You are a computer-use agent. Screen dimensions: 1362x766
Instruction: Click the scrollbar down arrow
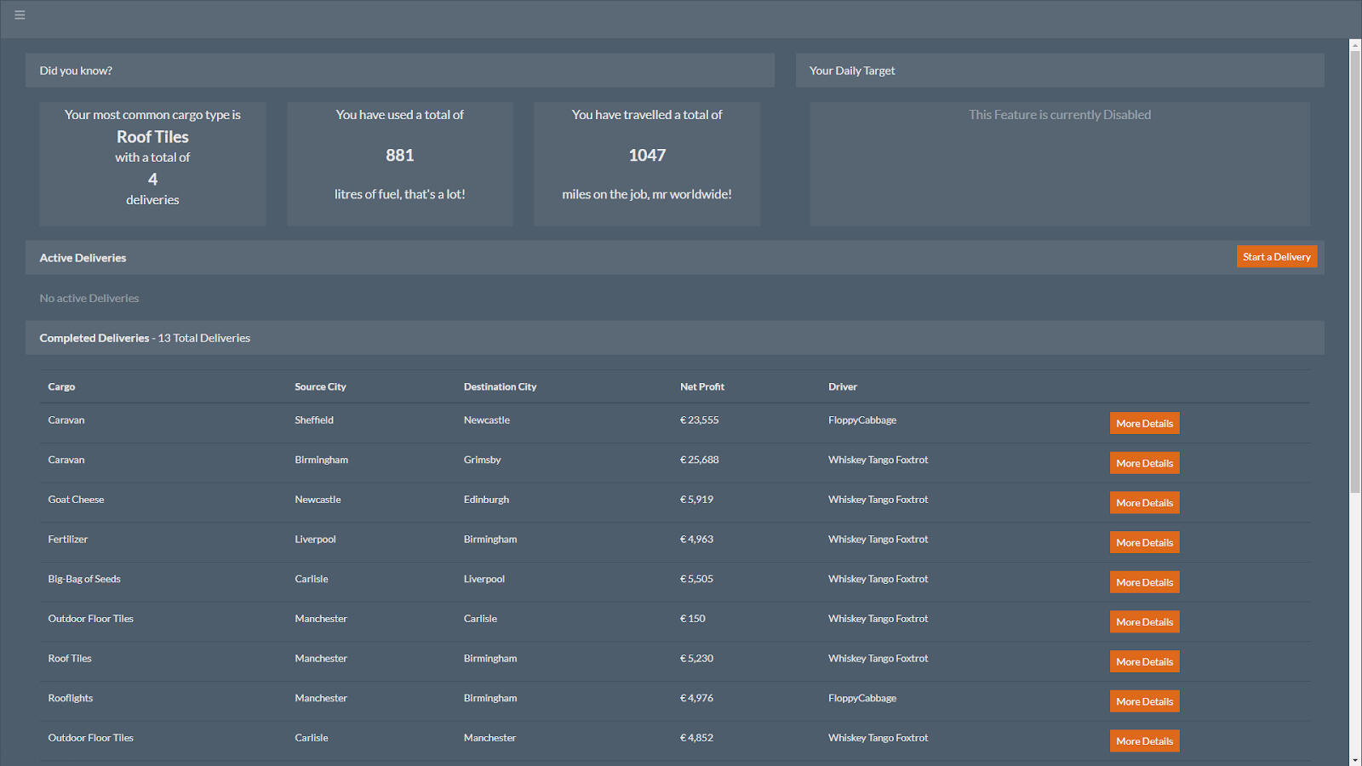tap(1354, 760)
